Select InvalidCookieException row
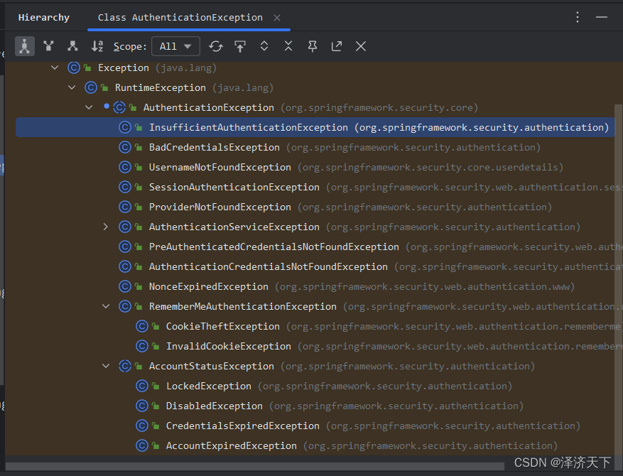623x476 pixels. click(315, 346)
